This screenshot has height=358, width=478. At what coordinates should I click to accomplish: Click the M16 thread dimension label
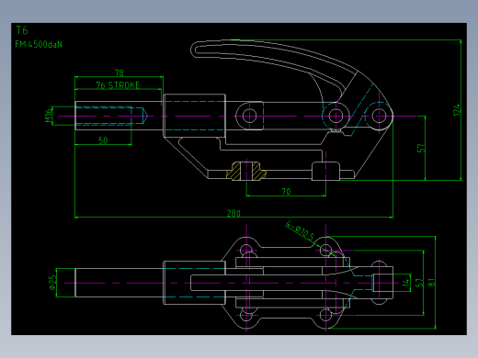click(x=49, y=116)
